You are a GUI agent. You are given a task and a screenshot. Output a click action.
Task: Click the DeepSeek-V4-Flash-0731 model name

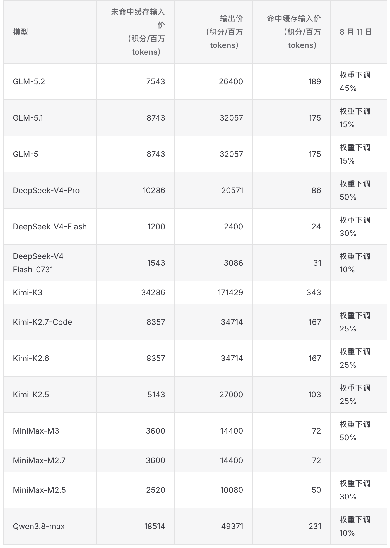[x=40, y=263]
